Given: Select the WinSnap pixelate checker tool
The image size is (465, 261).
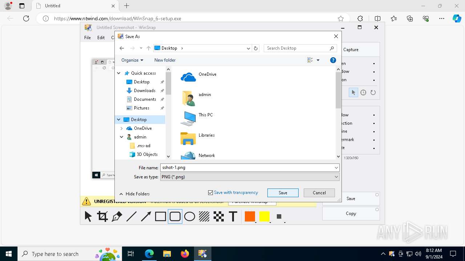Looking at the screenshot, I should (x=219, y=216).
